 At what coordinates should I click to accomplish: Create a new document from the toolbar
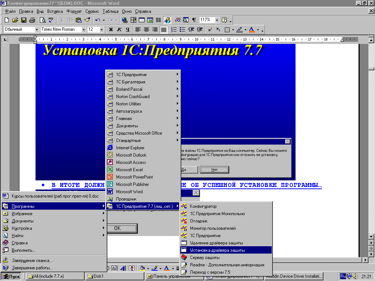pyautogui.click(x=7, y=20)
